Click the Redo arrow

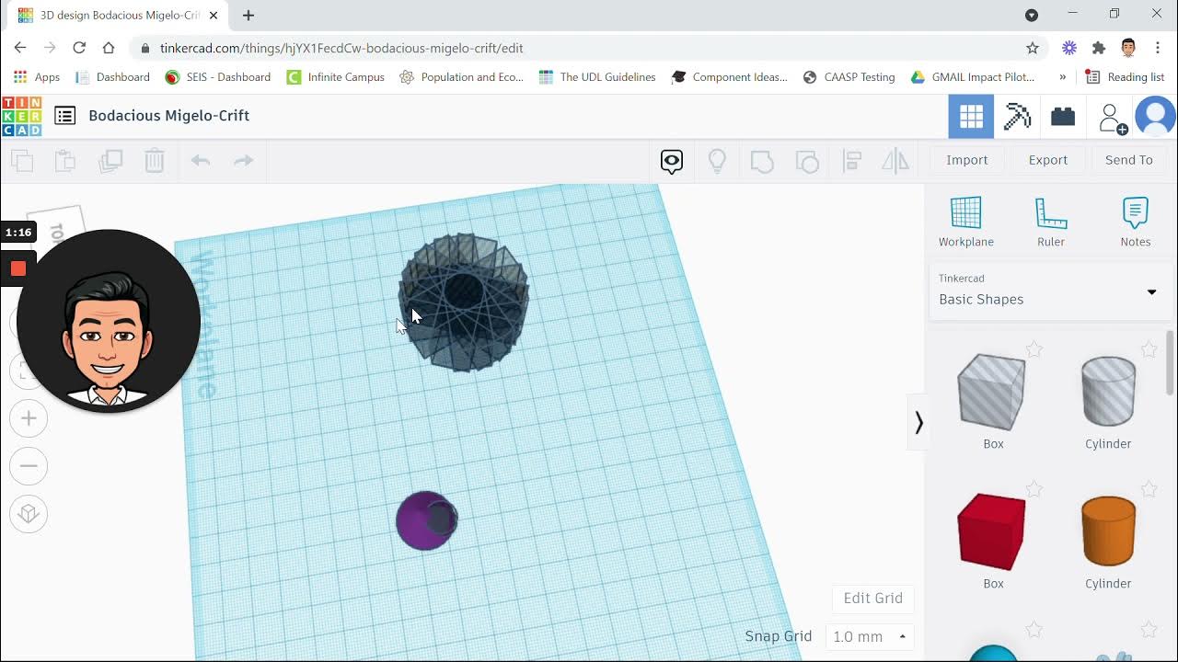[243, 161]
